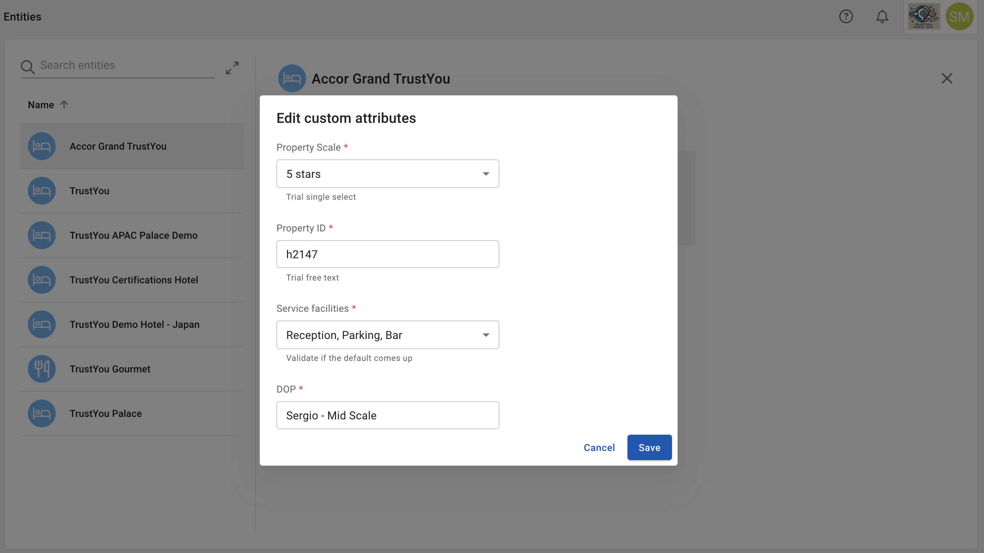984x553 pixels.
Task: Toggle the Name sort arrow
Action: 64,105
